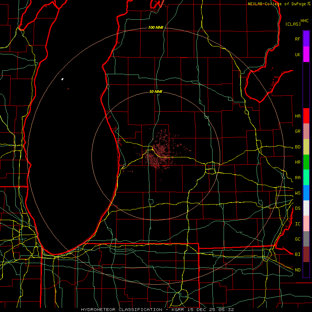Click the HA red legend swatch

(306, 116)
